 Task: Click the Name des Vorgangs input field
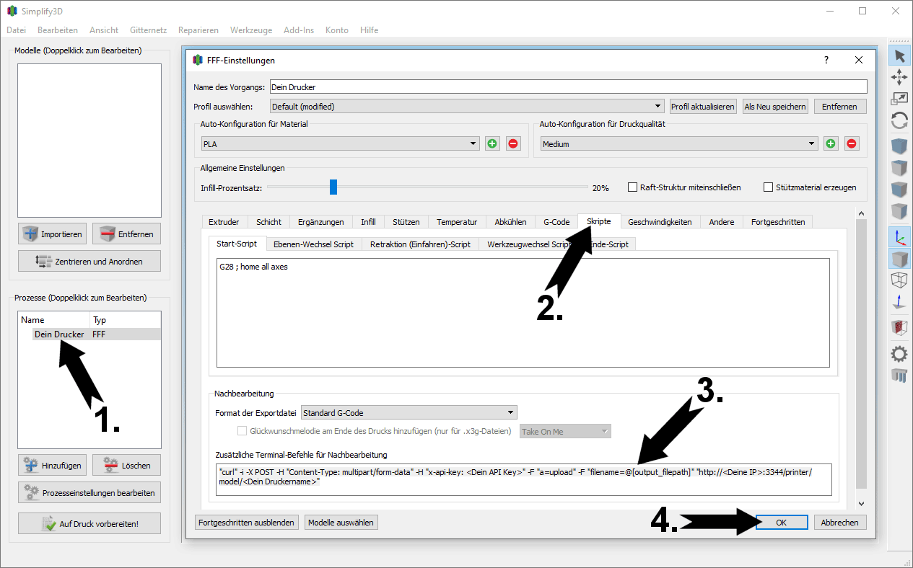[568, 86]
